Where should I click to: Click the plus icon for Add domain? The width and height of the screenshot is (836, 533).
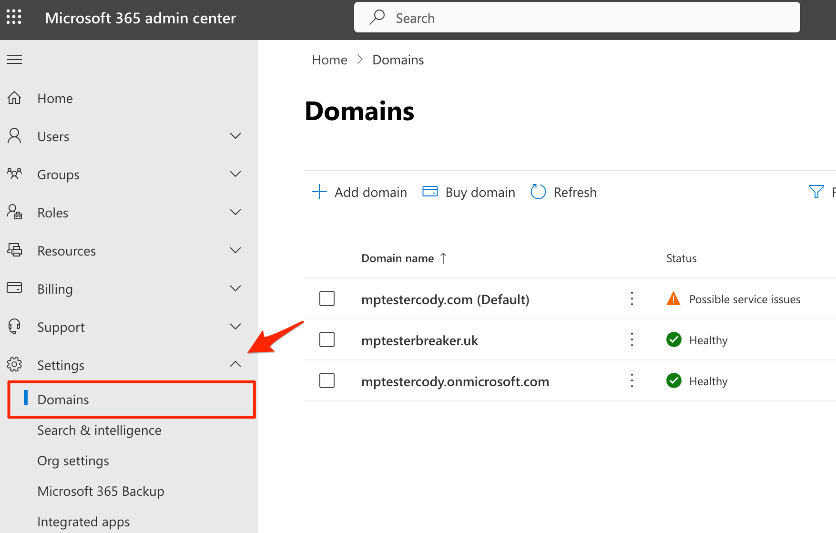[x=319, y=192]
